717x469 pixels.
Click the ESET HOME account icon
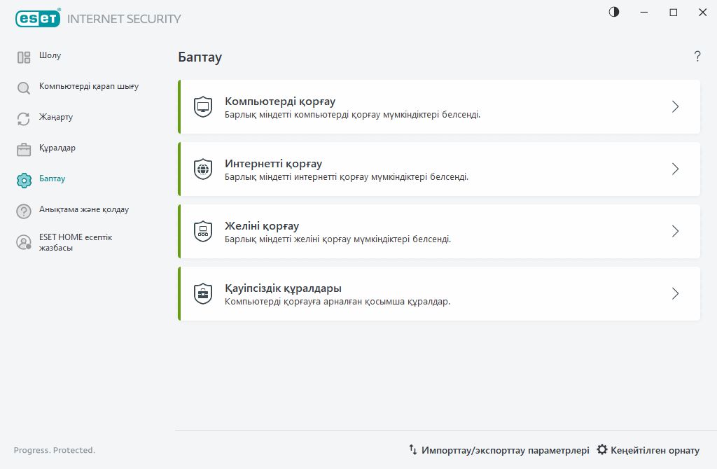pyautogui.click(x=24, y=242)
